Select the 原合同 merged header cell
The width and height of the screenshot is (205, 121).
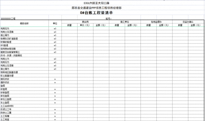85,22
